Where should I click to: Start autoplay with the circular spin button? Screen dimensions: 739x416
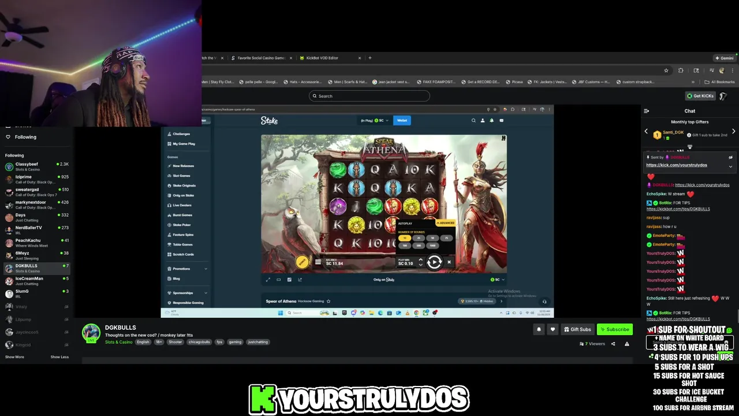click(435, 262)
